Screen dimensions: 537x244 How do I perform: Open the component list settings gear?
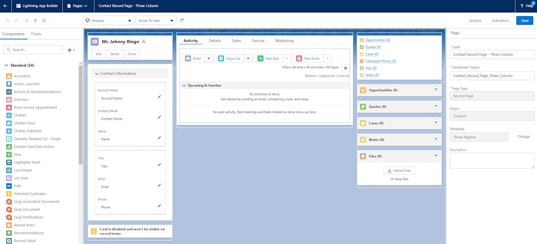click(x=71, y=50)
